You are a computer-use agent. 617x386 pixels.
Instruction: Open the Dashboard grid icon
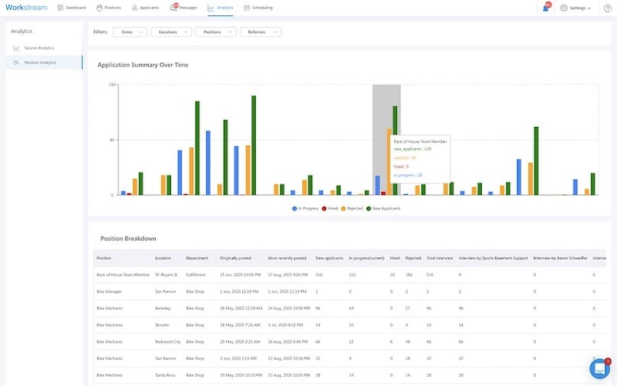coord(60,8)
